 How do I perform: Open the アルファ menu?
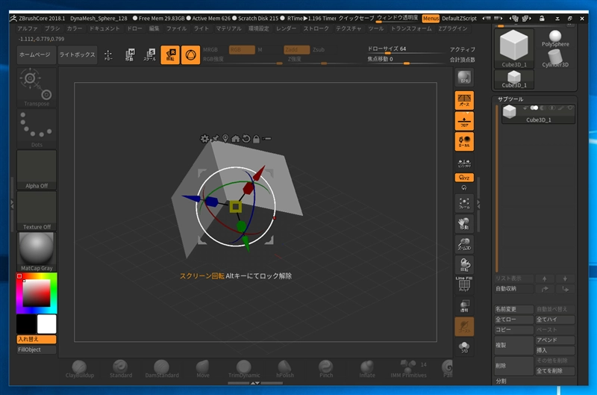click(x=28, y=28)
